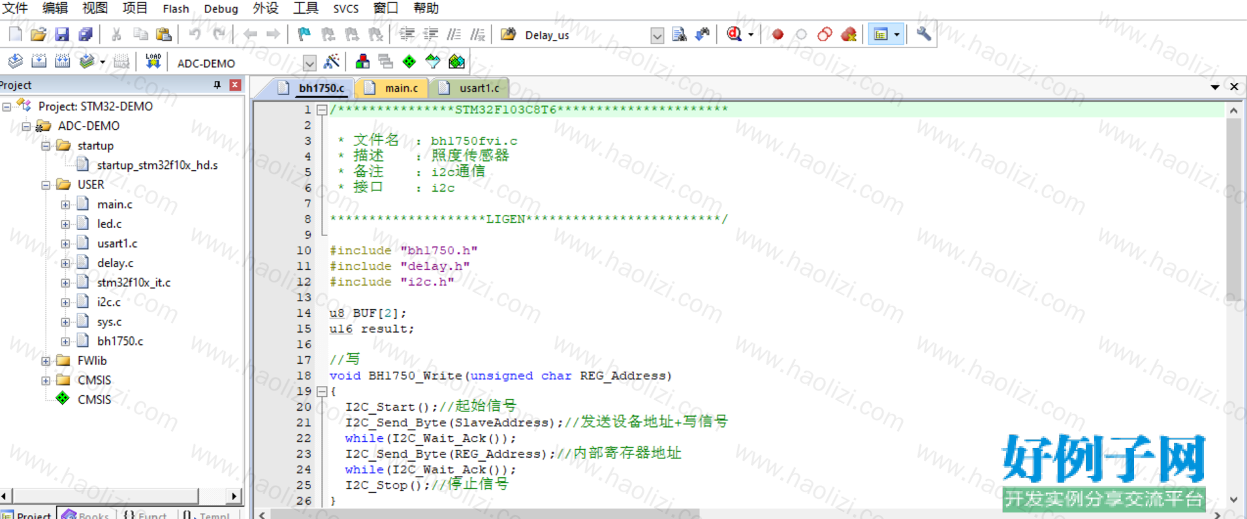The height and width of the screenshot is (519, 1247).
Task: Insert breakpoint with solid red circle
Action: point(778,35)
